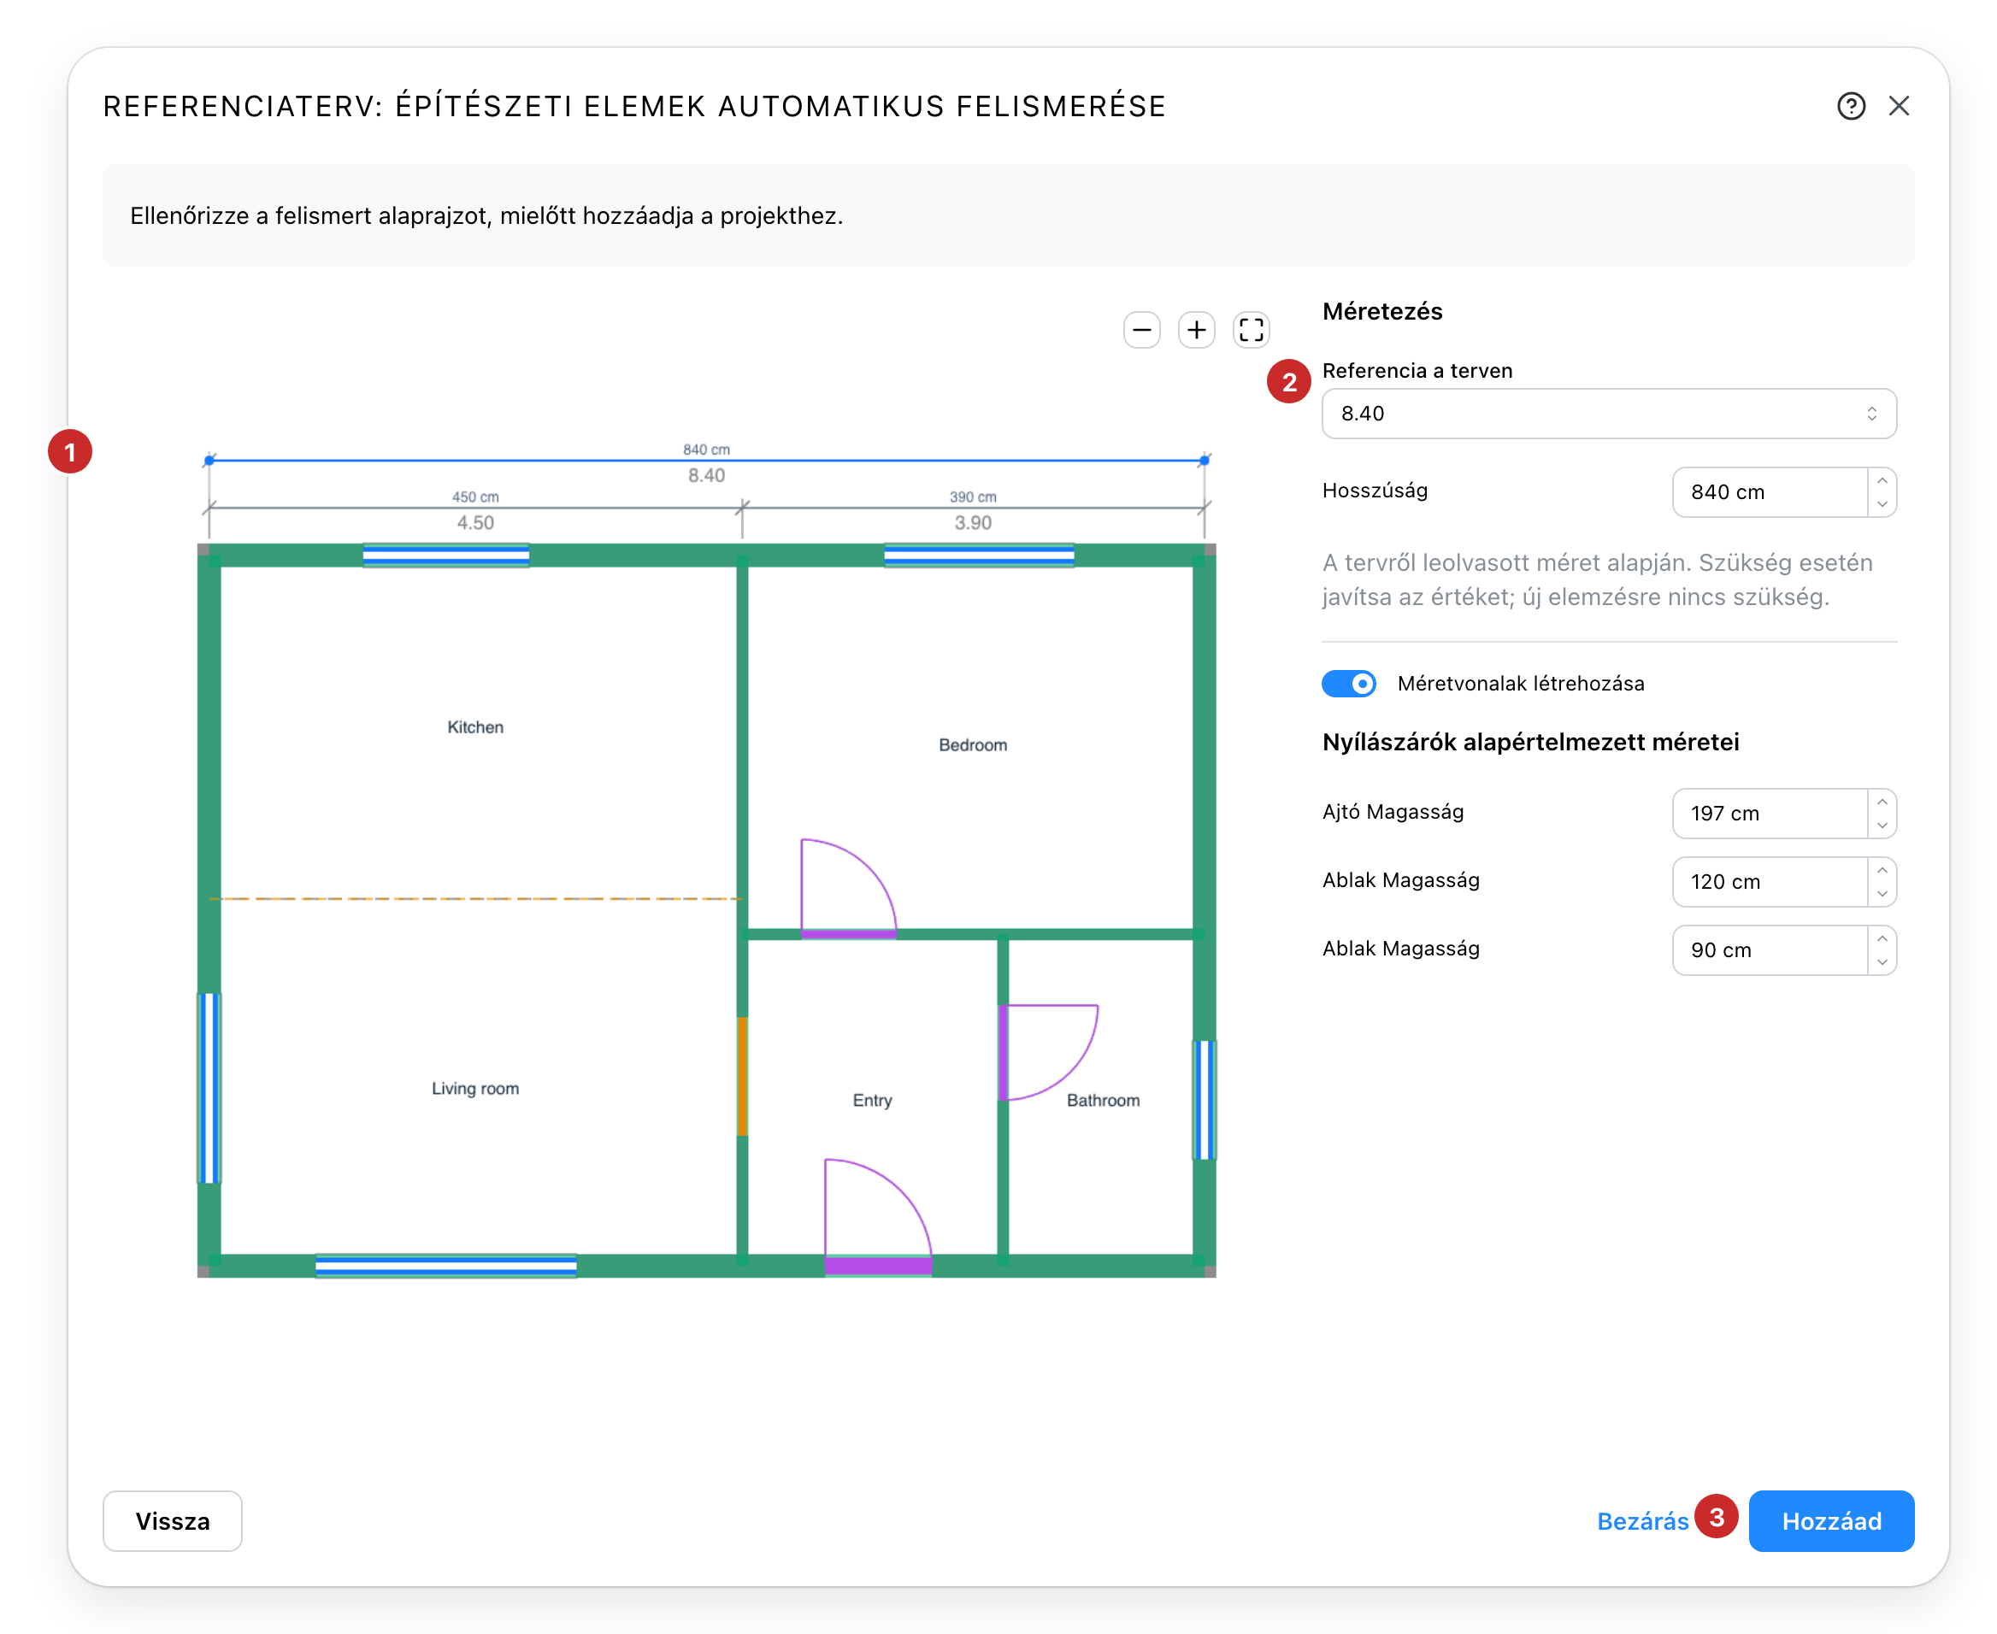Select the Bathroom door swing symbol
The height and width of the screenshot is (1634, 1997).
(x=1048, y=1052)
